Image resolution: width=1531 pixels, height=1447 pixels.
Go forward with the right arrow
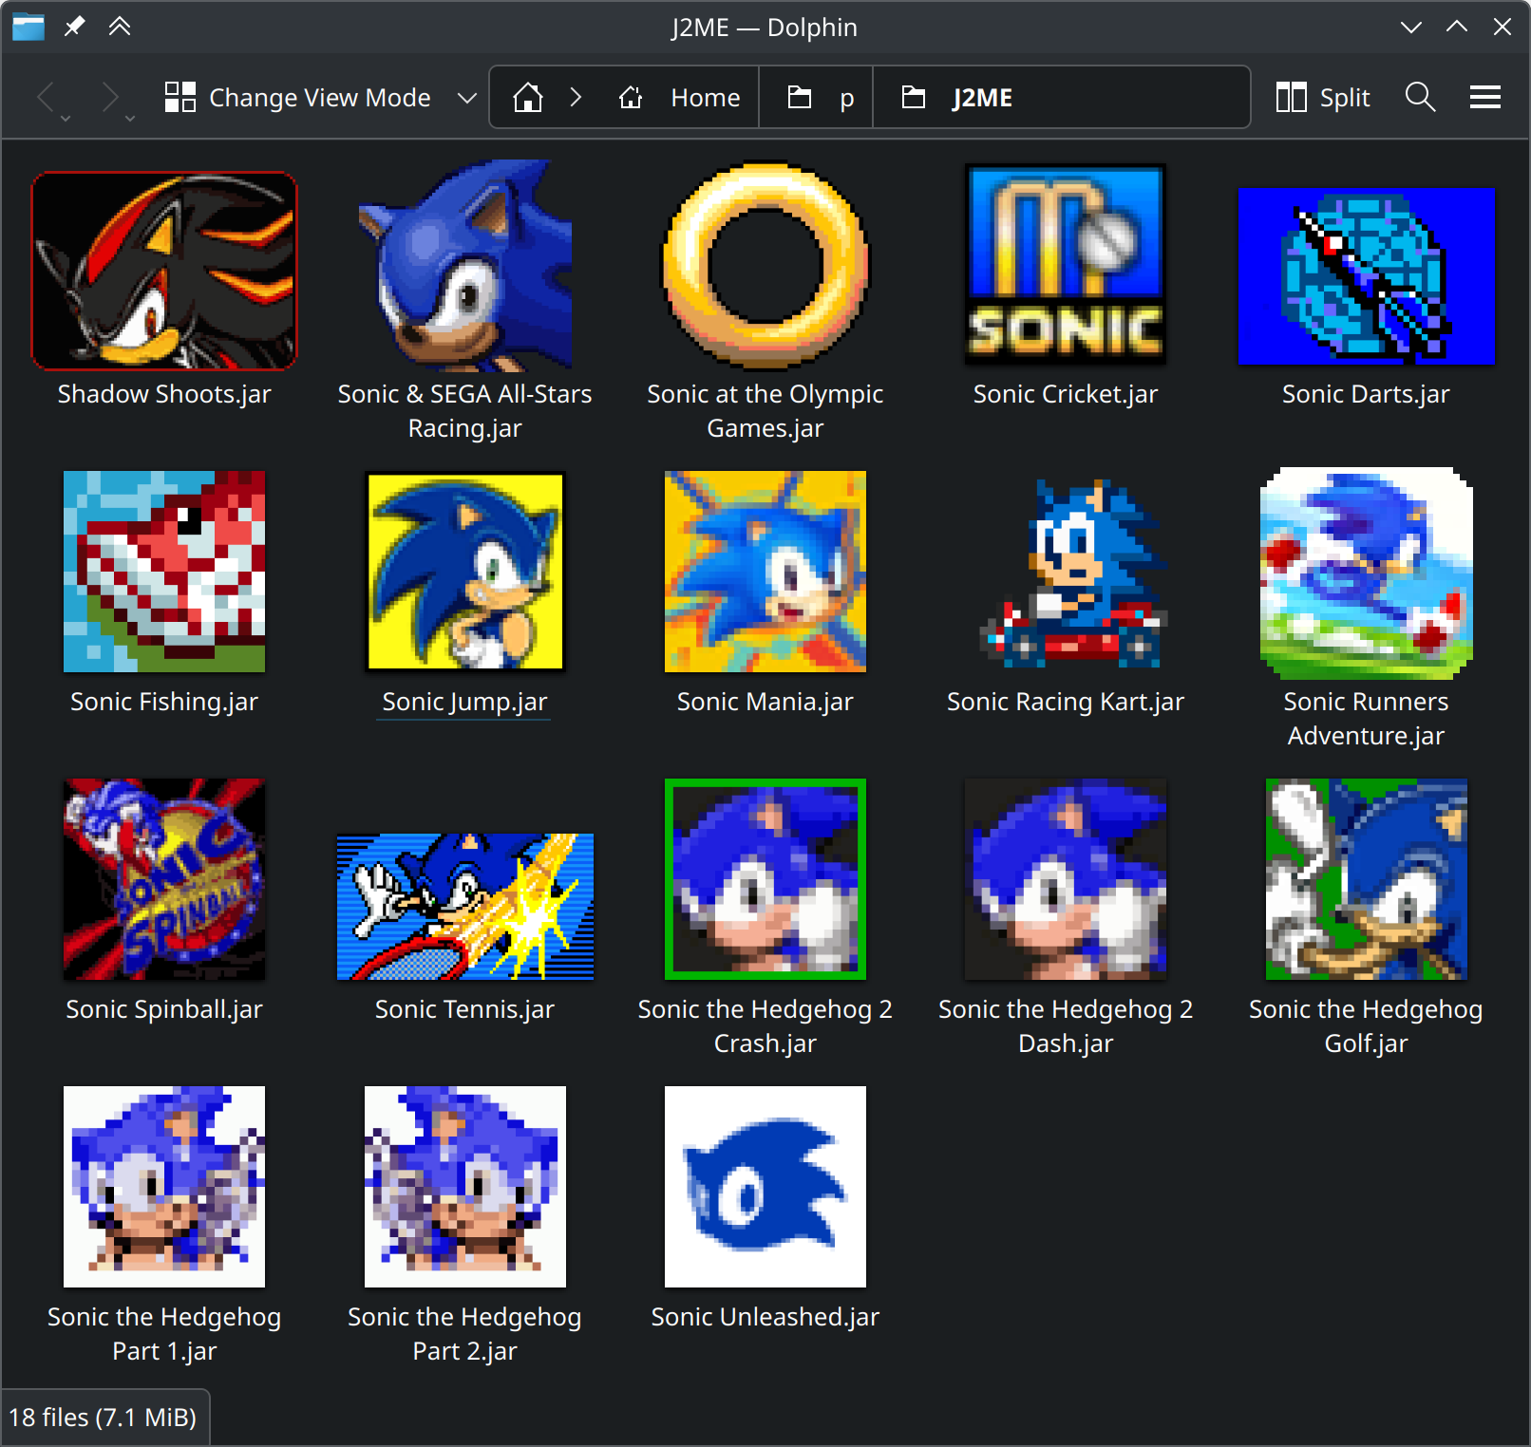click(112, 97)
